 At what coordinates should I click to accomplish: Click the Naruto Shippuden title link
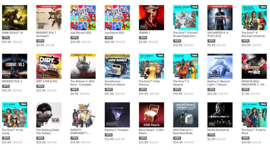tap(80, 131)
